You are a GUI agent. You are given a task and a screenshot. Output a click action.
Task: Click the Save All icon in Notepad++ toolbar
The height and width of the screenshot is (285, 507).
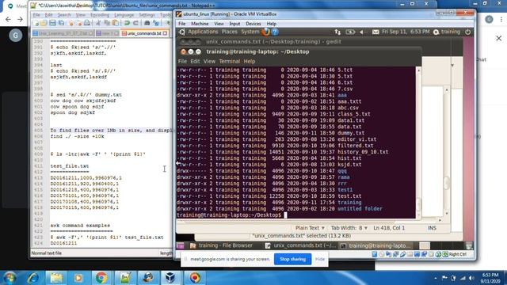[x=61, y=23]
